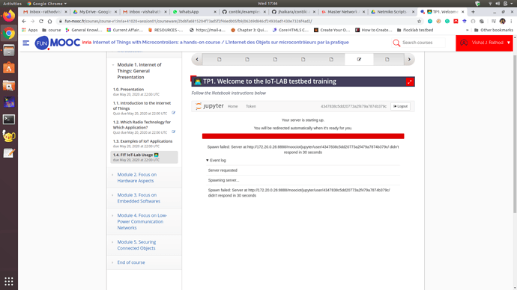This screenshot has width=517, height=290.
Task: Open the fourth unit page icon
Action: (x=303, y=60)
